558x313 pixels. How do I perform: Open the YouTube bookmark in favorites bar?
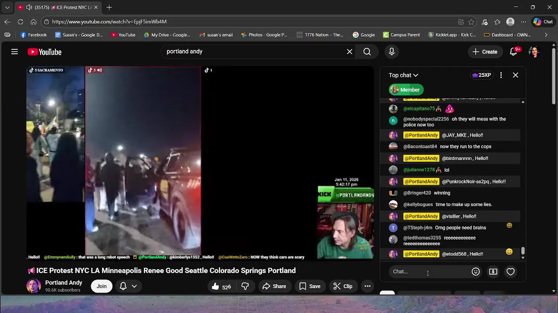[123, 35]
